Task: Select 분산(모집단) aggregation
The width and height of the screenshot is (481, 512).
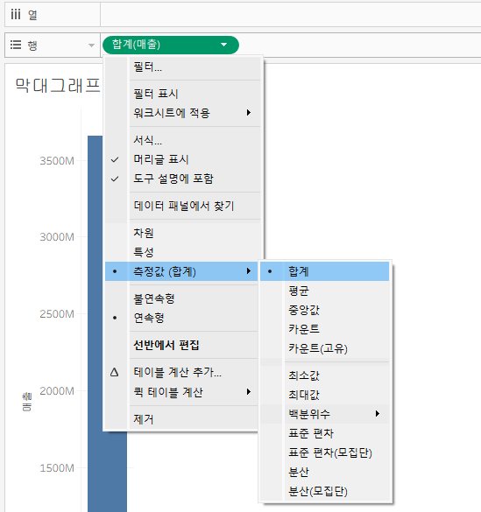Action: coord(325,491)
